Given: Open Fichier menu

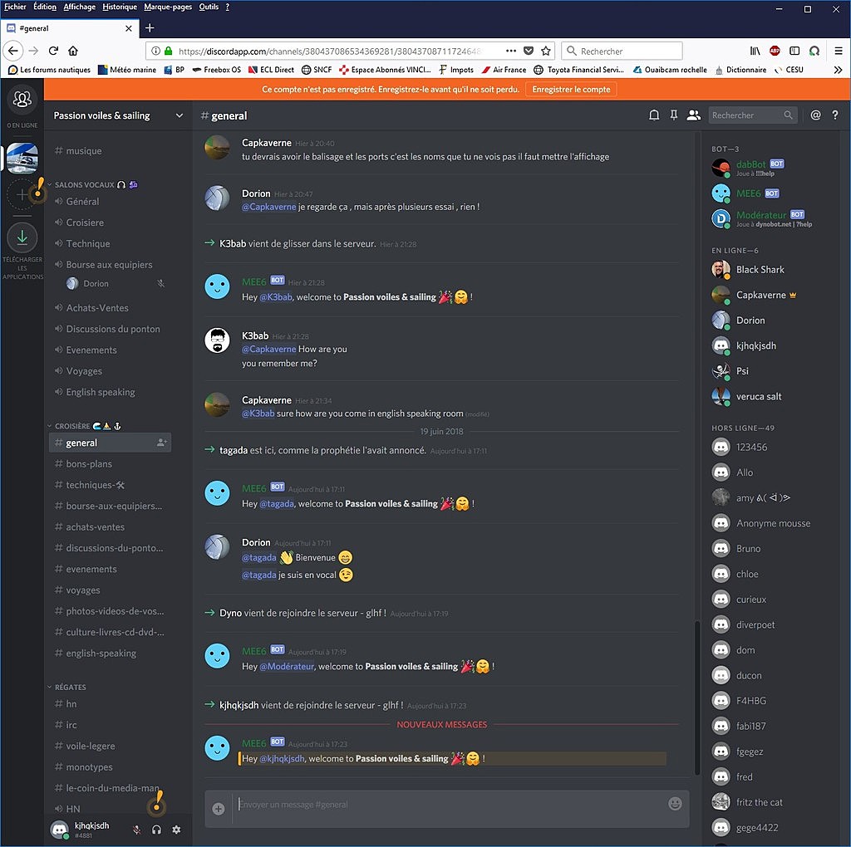Looking at the screenshot, I should tap(15, 7).
